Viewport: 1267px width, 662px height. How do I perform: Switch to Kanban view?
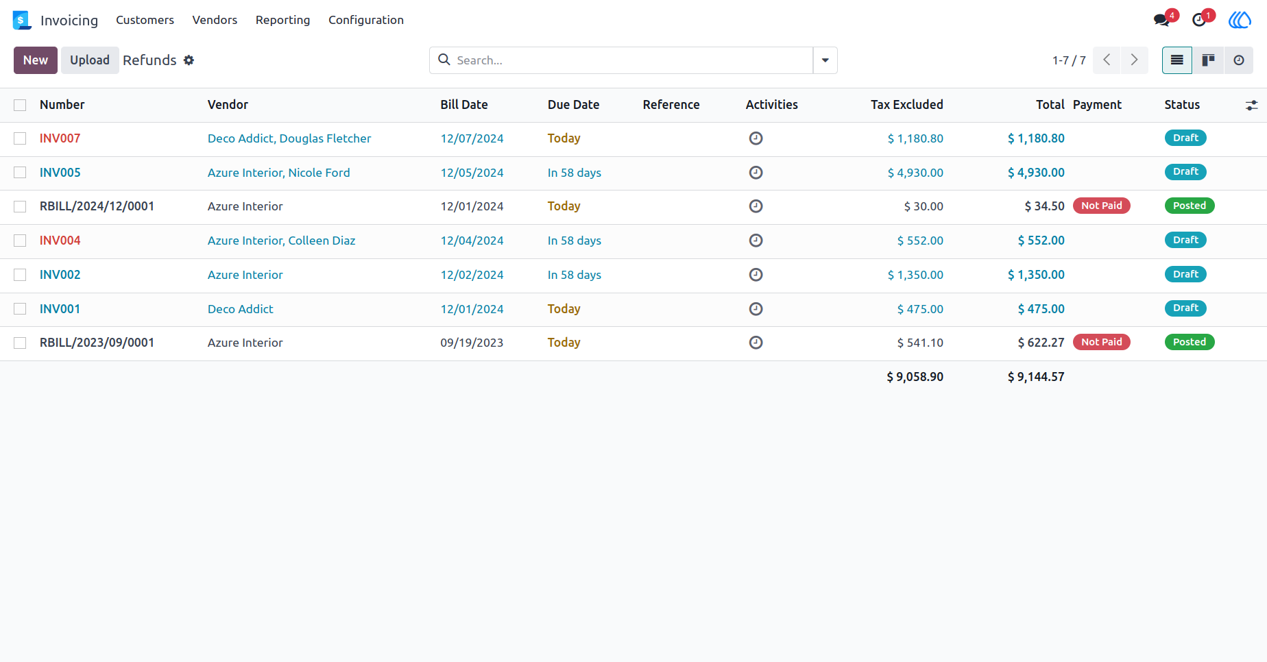(1208, 60)
